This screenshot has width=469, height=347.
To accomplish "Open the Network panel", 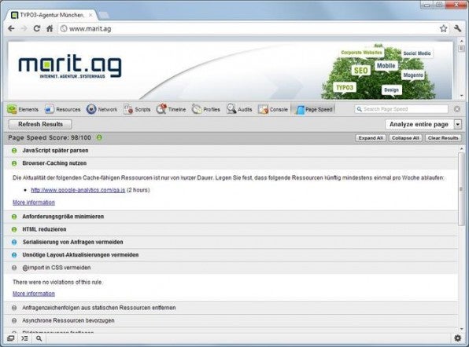I will tap(102, 109).
